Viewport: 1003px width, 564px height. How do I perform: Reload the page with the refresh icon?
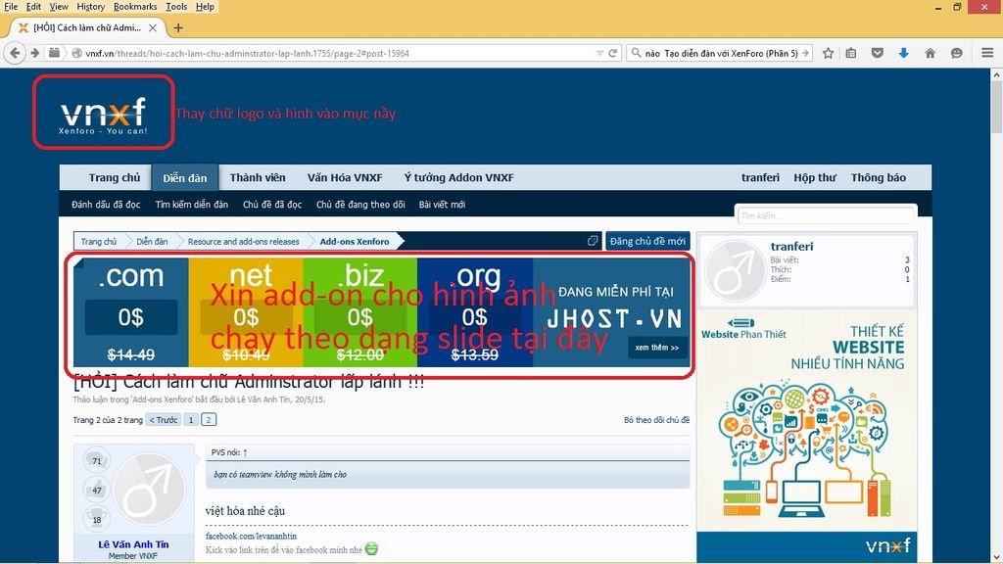(612, 53)
